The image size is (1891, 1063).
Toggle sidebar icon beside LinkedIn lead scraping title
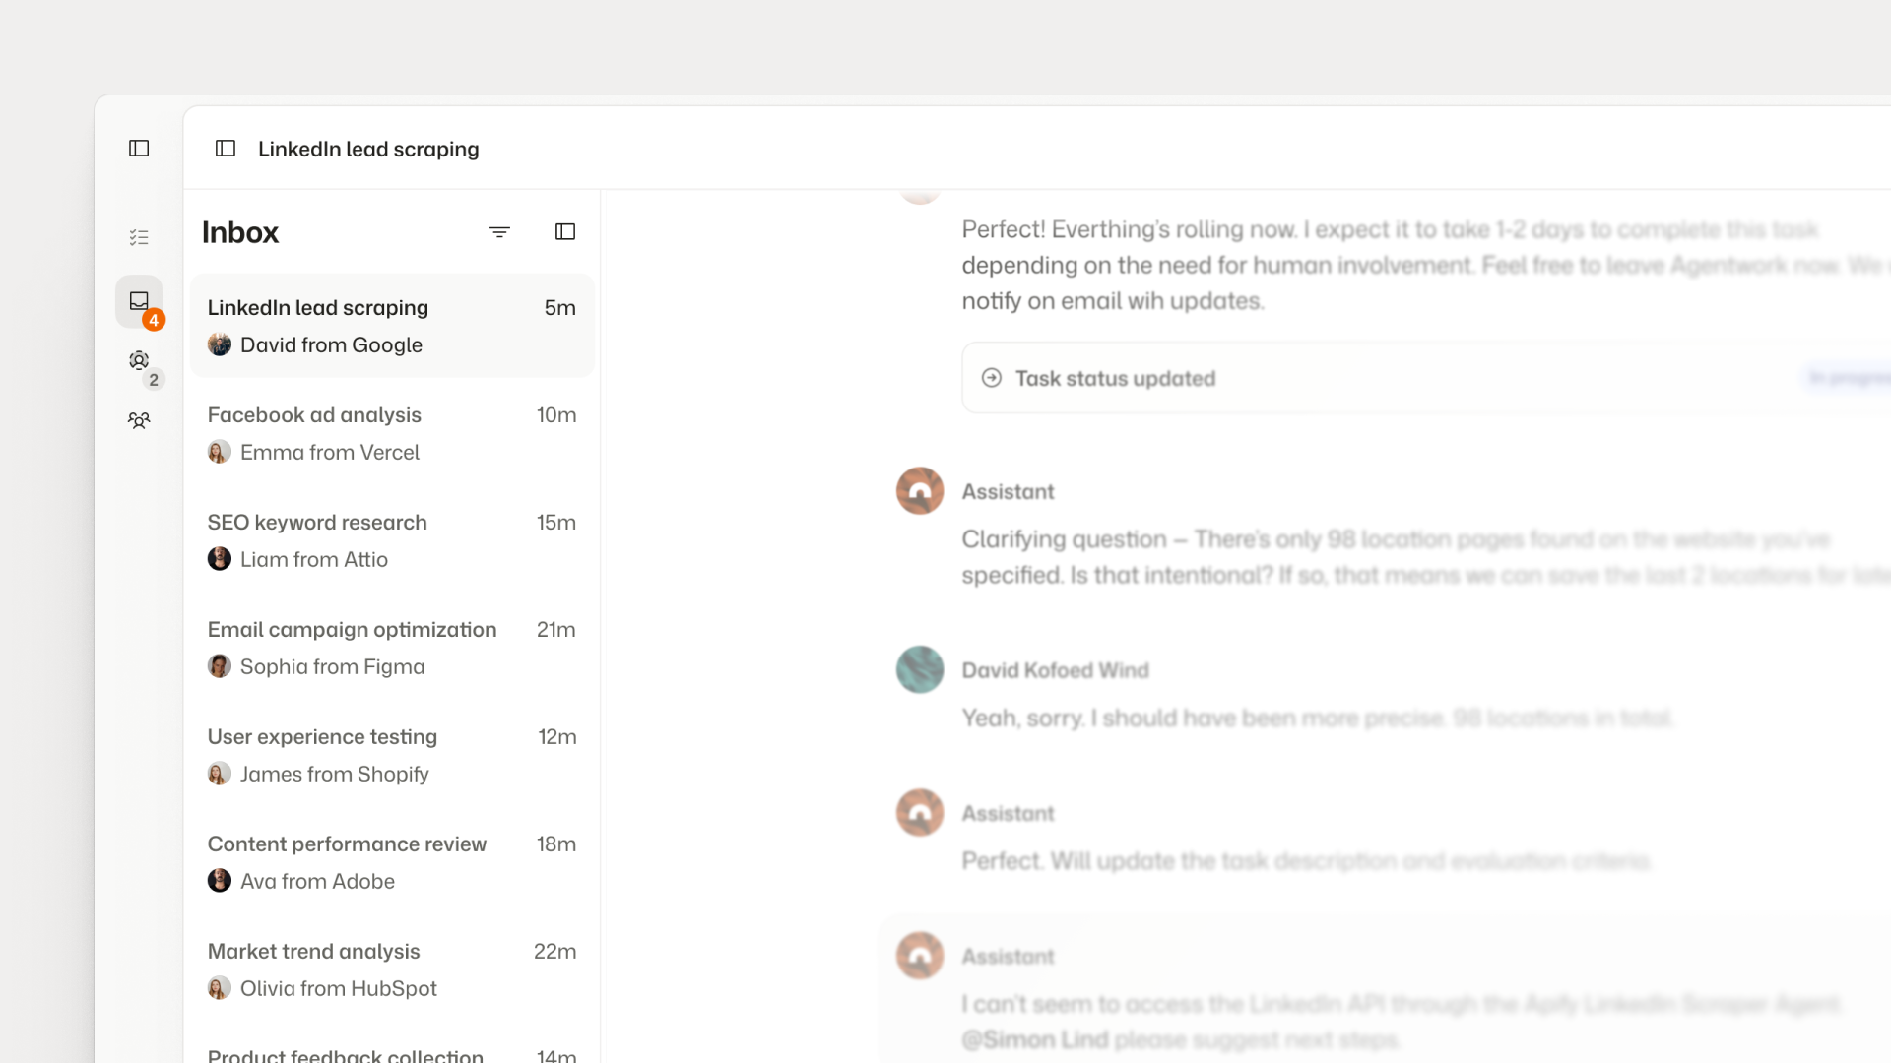[x=226, y=149]
